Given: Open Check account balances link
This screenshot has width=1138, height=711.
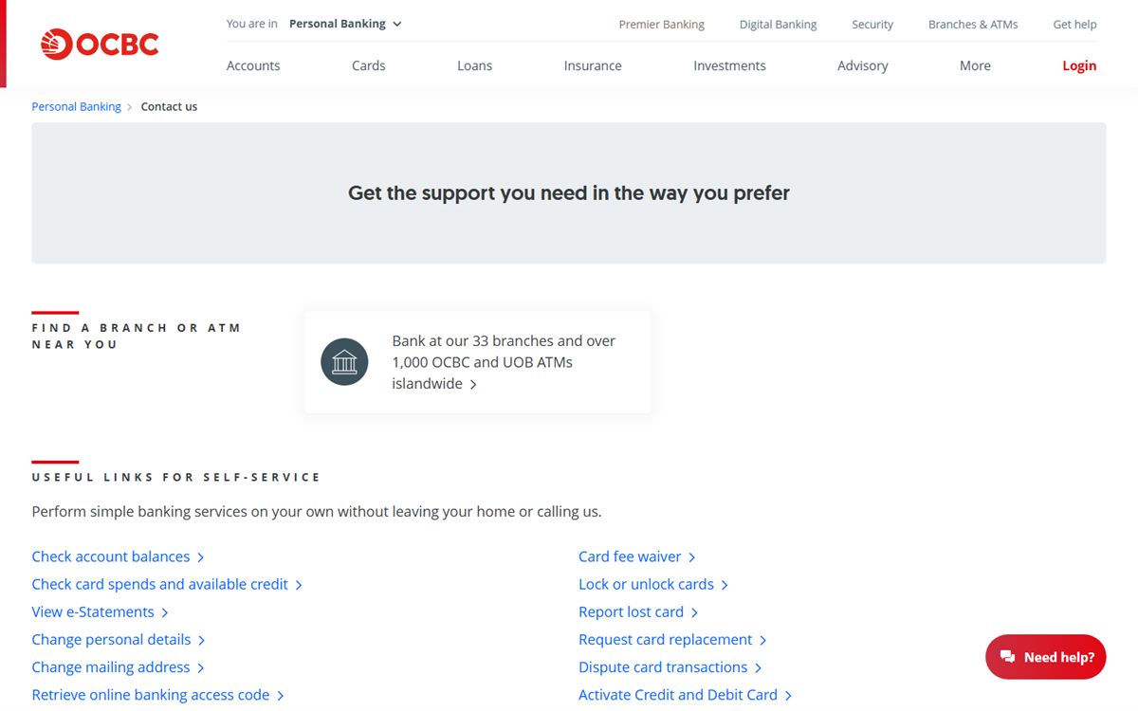Looking at the screenshot, I should 118,556.
